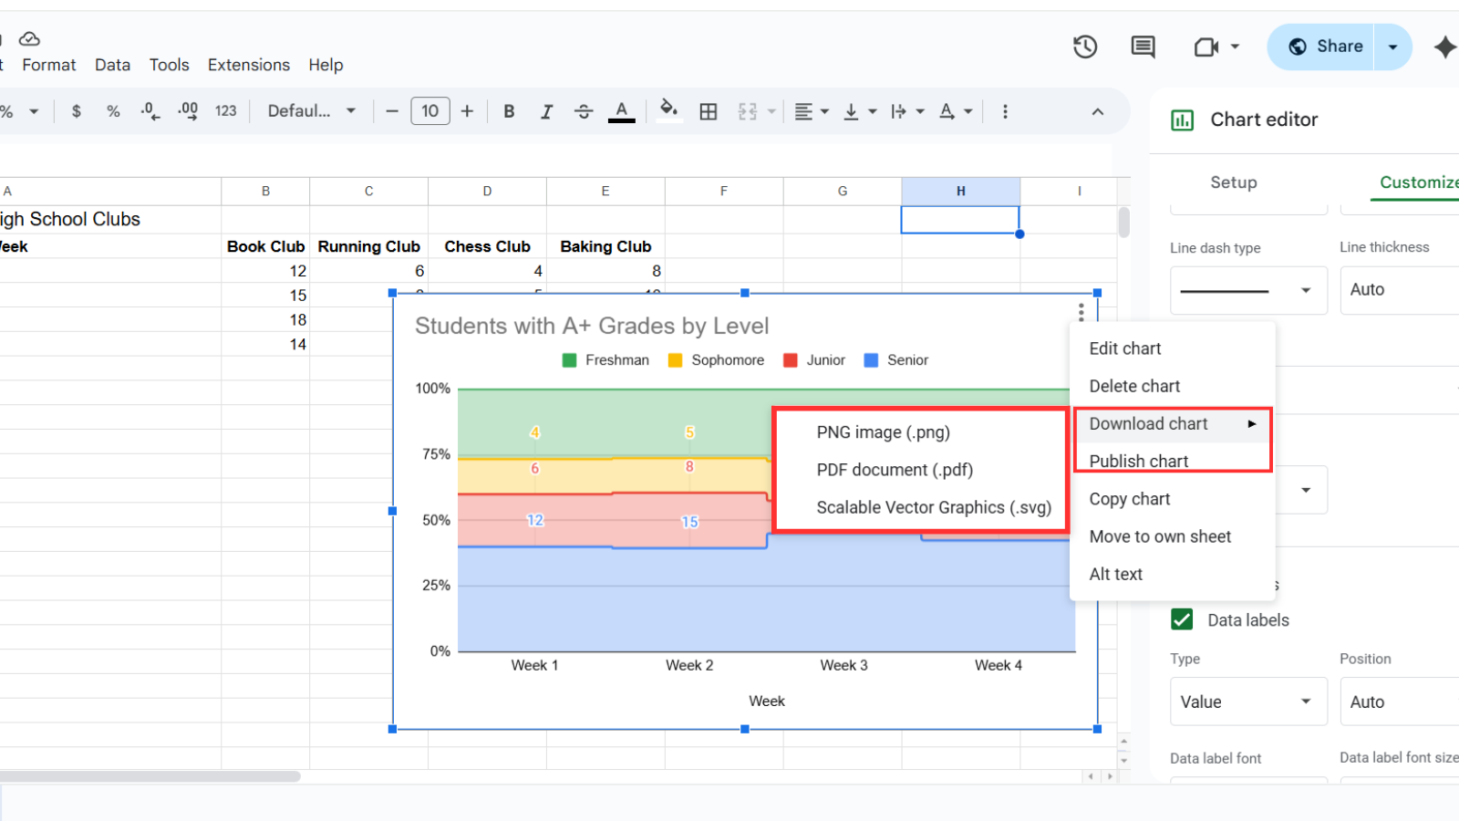Decrease font size minus button
This screenshot has height=821, width=1459.
[392, 111]
